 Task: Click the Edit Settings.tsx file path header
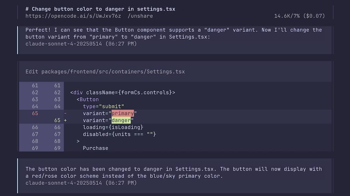point(105,72)
